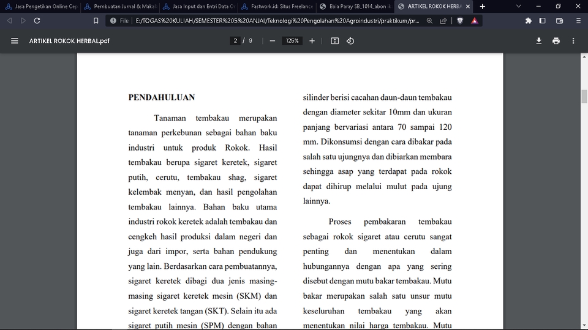The height and width of the screenshot is (330, 588).
Task: Click the vertical scrollbar thumb
Action: pyautogui.click(x=584, y=96)
